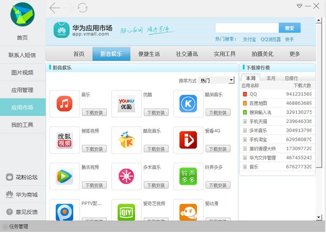Image resolution: width=326 pixels, height=233 pixels.
Task: Click the 华为商城 Huawei logo icon
Action: coord(9,195)
